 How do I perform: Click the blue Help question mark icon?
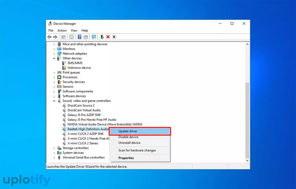coord(79,37)
